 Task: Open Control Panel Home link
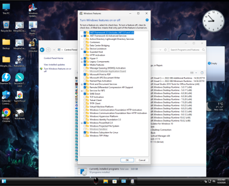point(54,58)
